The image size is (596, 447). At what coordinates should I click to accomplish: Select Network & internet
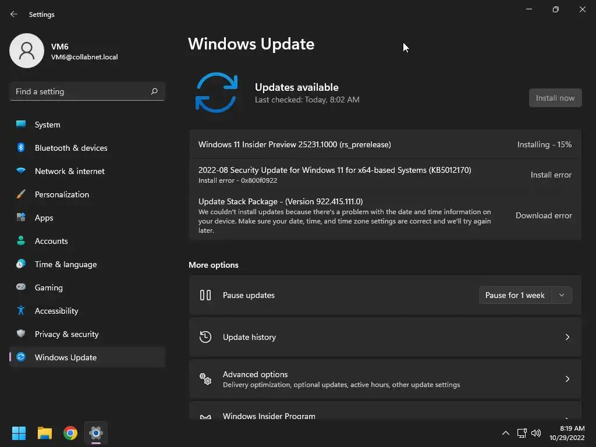[x=87, y=171]
